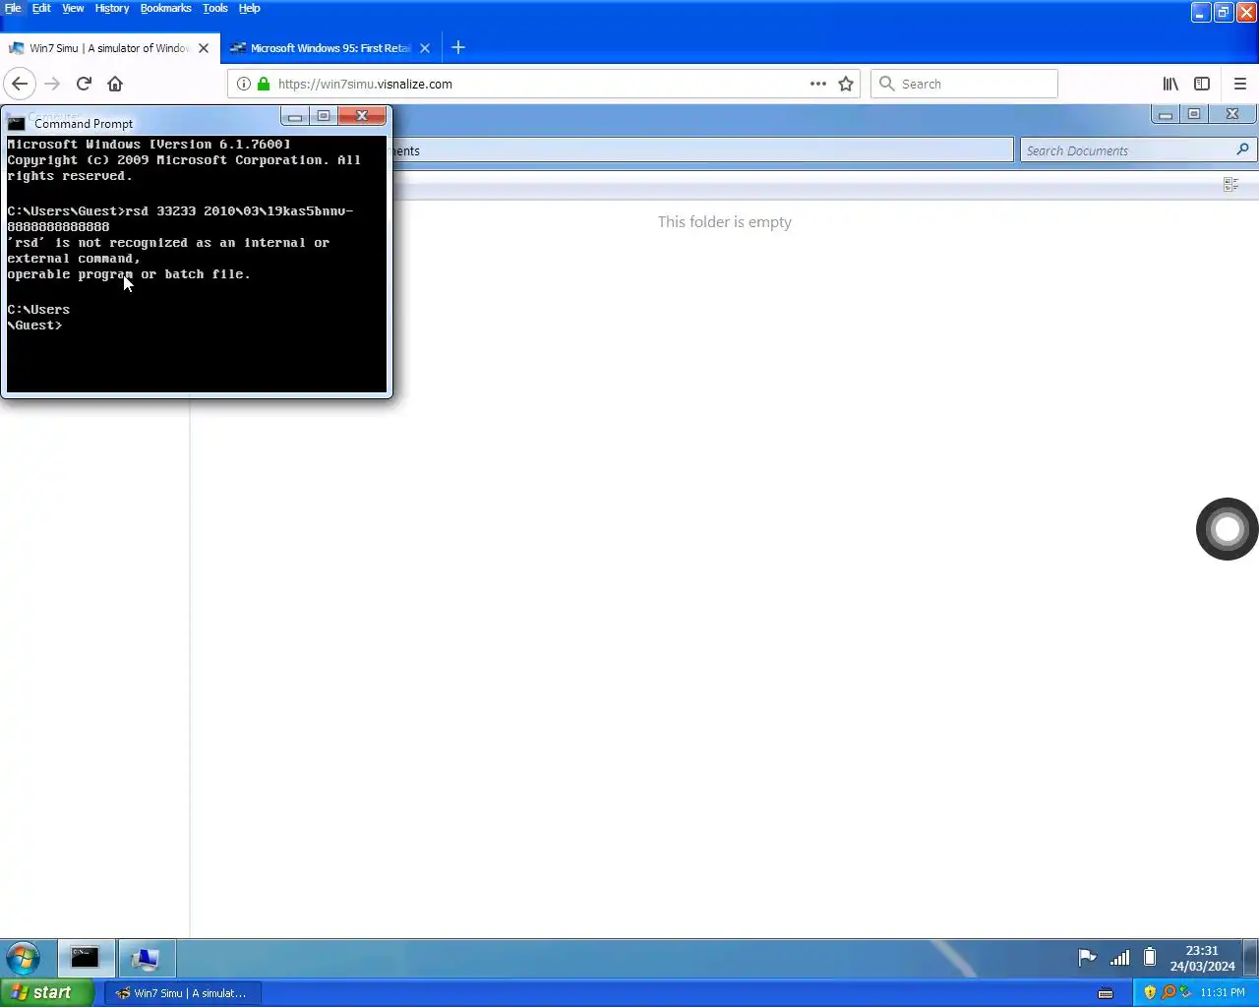
Task: Open the History menu
Action: pyautogui.click(x=112, y=8)
